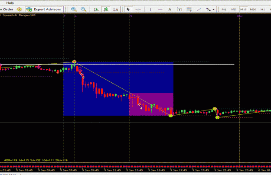Screen dimensions: 271x175
Task: Click the yellow swing-high marker at chart peak
Action: 74,62
